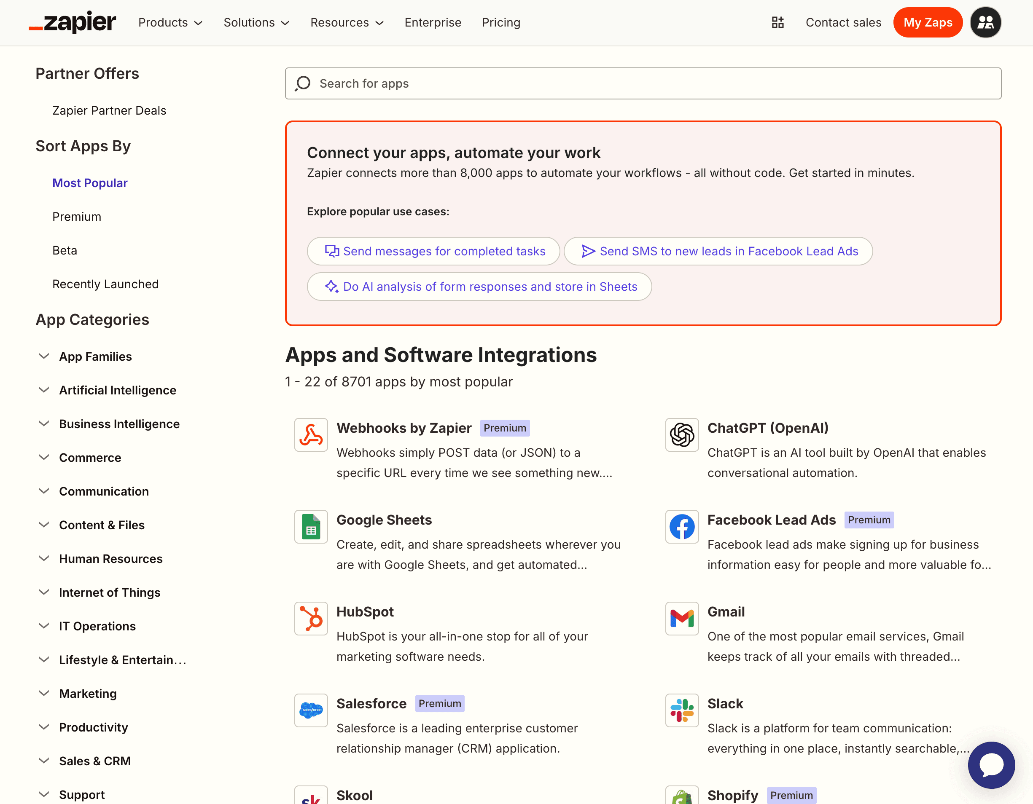Expand the Content & Files category
The height and width of the screenshot is (804, 1033).
(43, 525)
